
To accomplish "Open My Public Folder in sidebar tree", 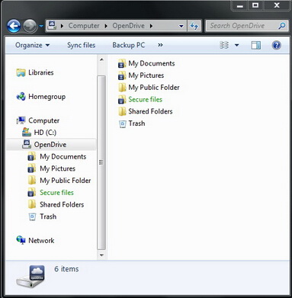I will 66,181.
